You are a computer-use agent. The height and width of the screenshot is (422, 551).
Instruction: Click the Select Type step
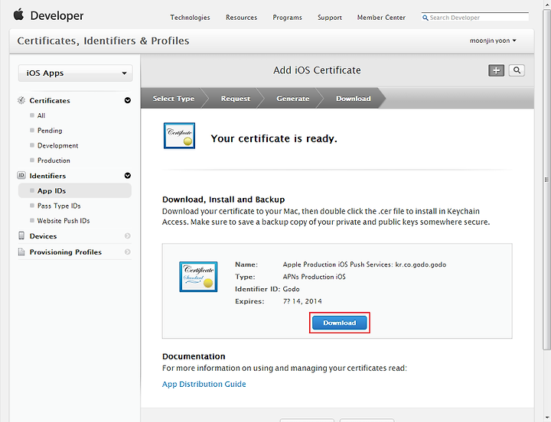173,99
